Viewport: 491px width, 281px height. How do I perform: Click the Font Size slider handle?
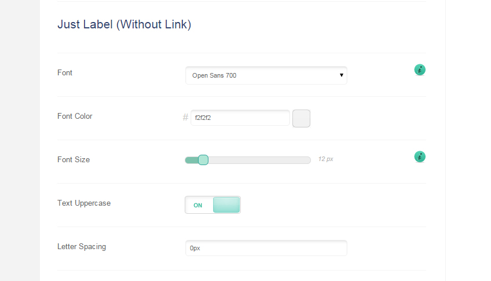203,160
